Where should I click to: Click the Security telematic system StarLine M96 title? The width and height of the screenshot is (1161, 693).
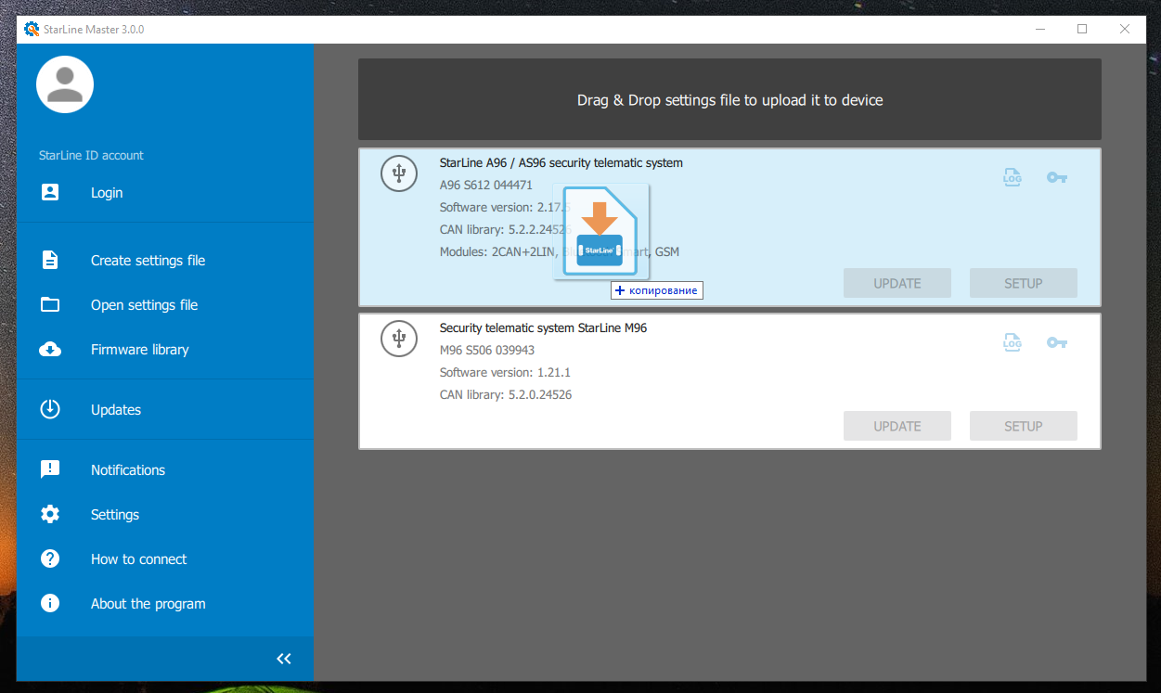click(x=544, y=327)
